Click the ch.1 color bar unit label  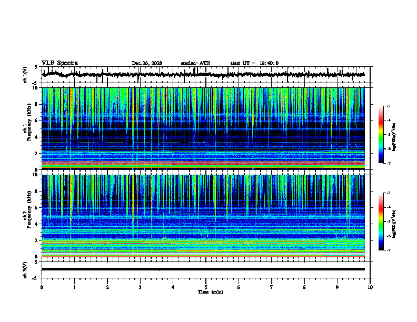(394, 137)
